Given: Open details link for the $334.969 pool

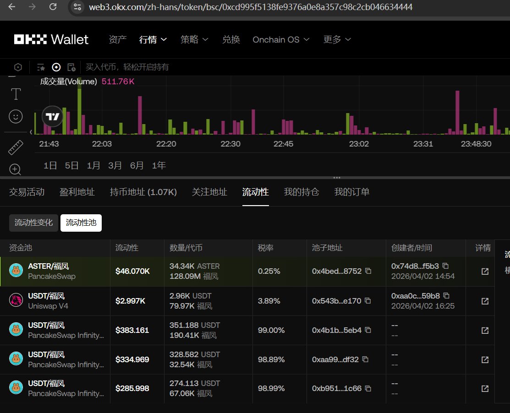Looking at the screenshot, I should 485,360.
